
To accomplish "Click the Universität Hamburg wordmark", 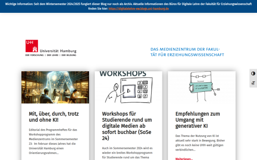I will (58, 51).
